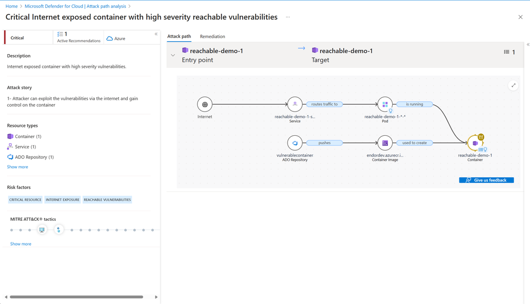
Task: Go to Home breadcrumb
Action: tap(12, 6)
